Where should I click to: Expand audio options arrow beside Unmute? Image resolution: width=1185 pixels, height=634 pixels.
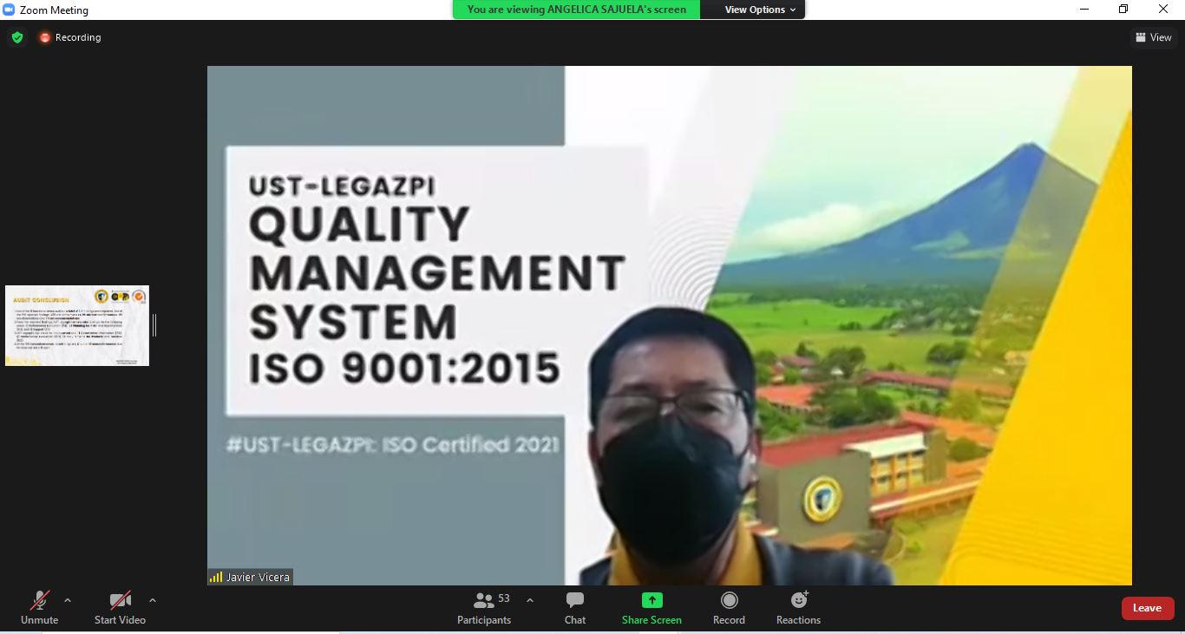(68, 600)
